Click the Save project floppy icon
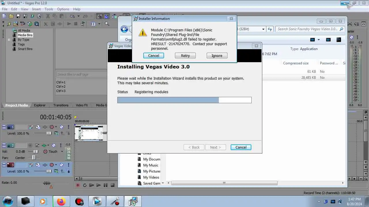369x207 pixels. pyautogui.click(x=18, y=16)
